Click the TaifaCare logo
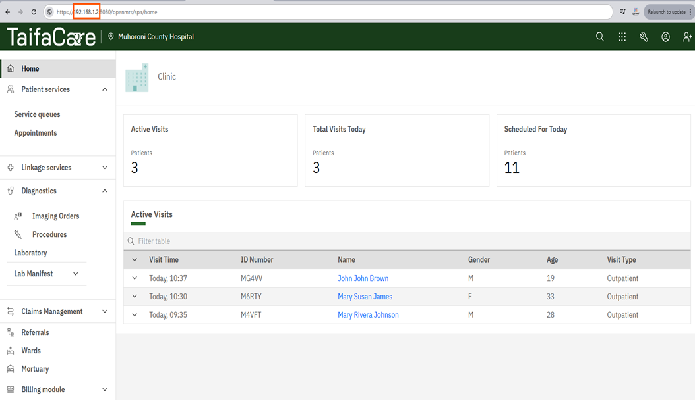This screenshot has height=400, width=695. coord(51,37)
